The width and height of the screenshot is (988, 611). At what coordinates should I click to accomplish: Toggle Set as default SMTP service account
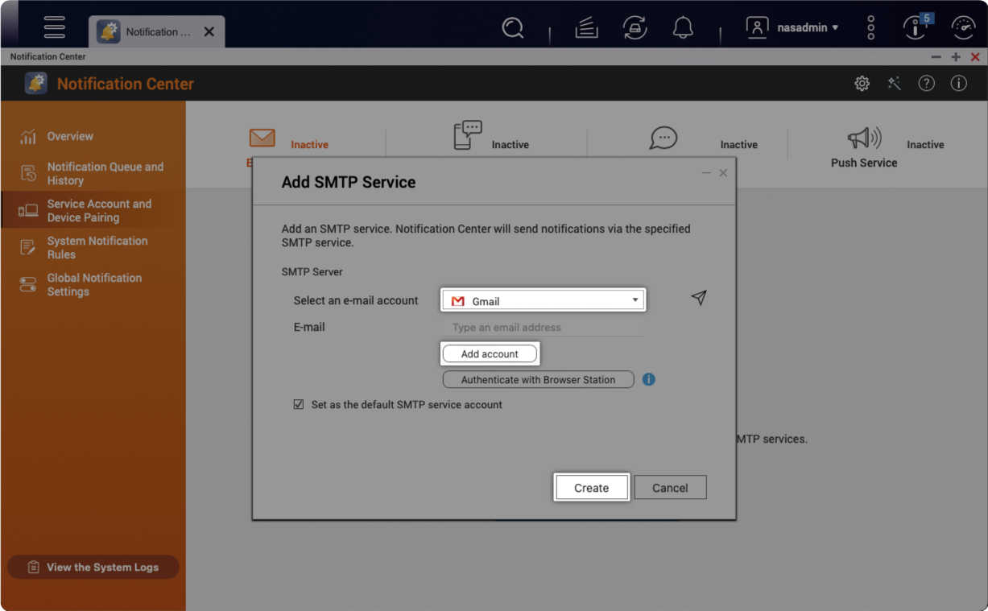point(299,405)
